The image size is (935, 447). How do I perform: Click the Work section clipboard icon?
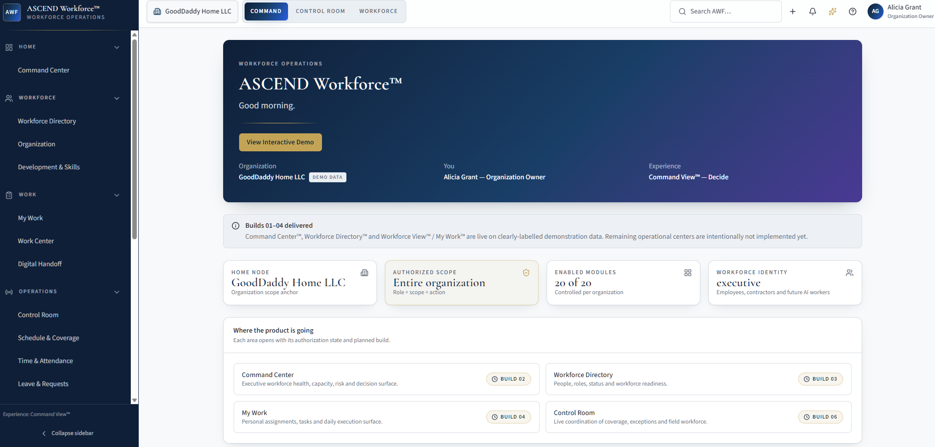(9, 195)
